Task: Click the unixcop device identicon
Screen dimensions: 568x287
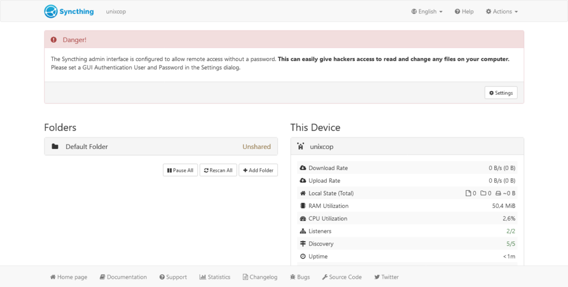Action: (x=300, y=146)
